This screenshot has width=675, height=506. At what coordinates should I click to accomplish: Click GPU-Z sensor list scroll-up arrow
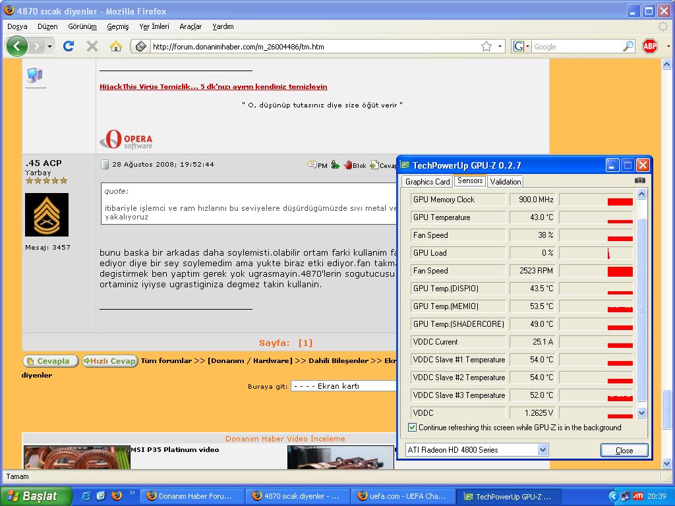coord(641,194)
